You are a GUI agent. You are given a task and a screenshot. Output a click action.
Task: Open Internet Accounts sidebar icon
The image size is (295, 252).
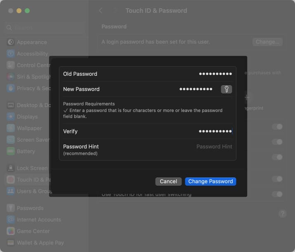11,219
